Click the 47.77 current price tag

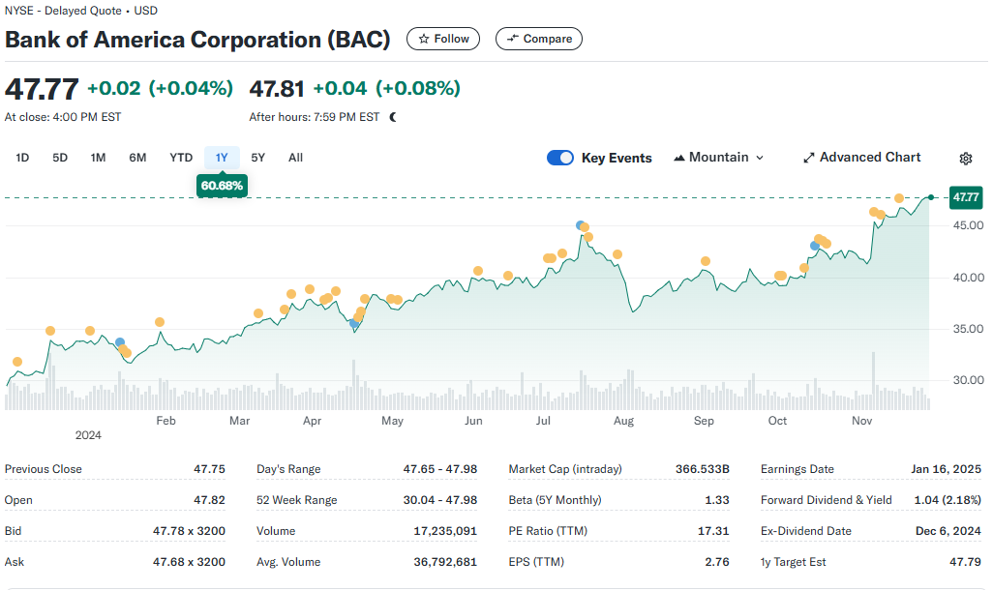[966, 197]
